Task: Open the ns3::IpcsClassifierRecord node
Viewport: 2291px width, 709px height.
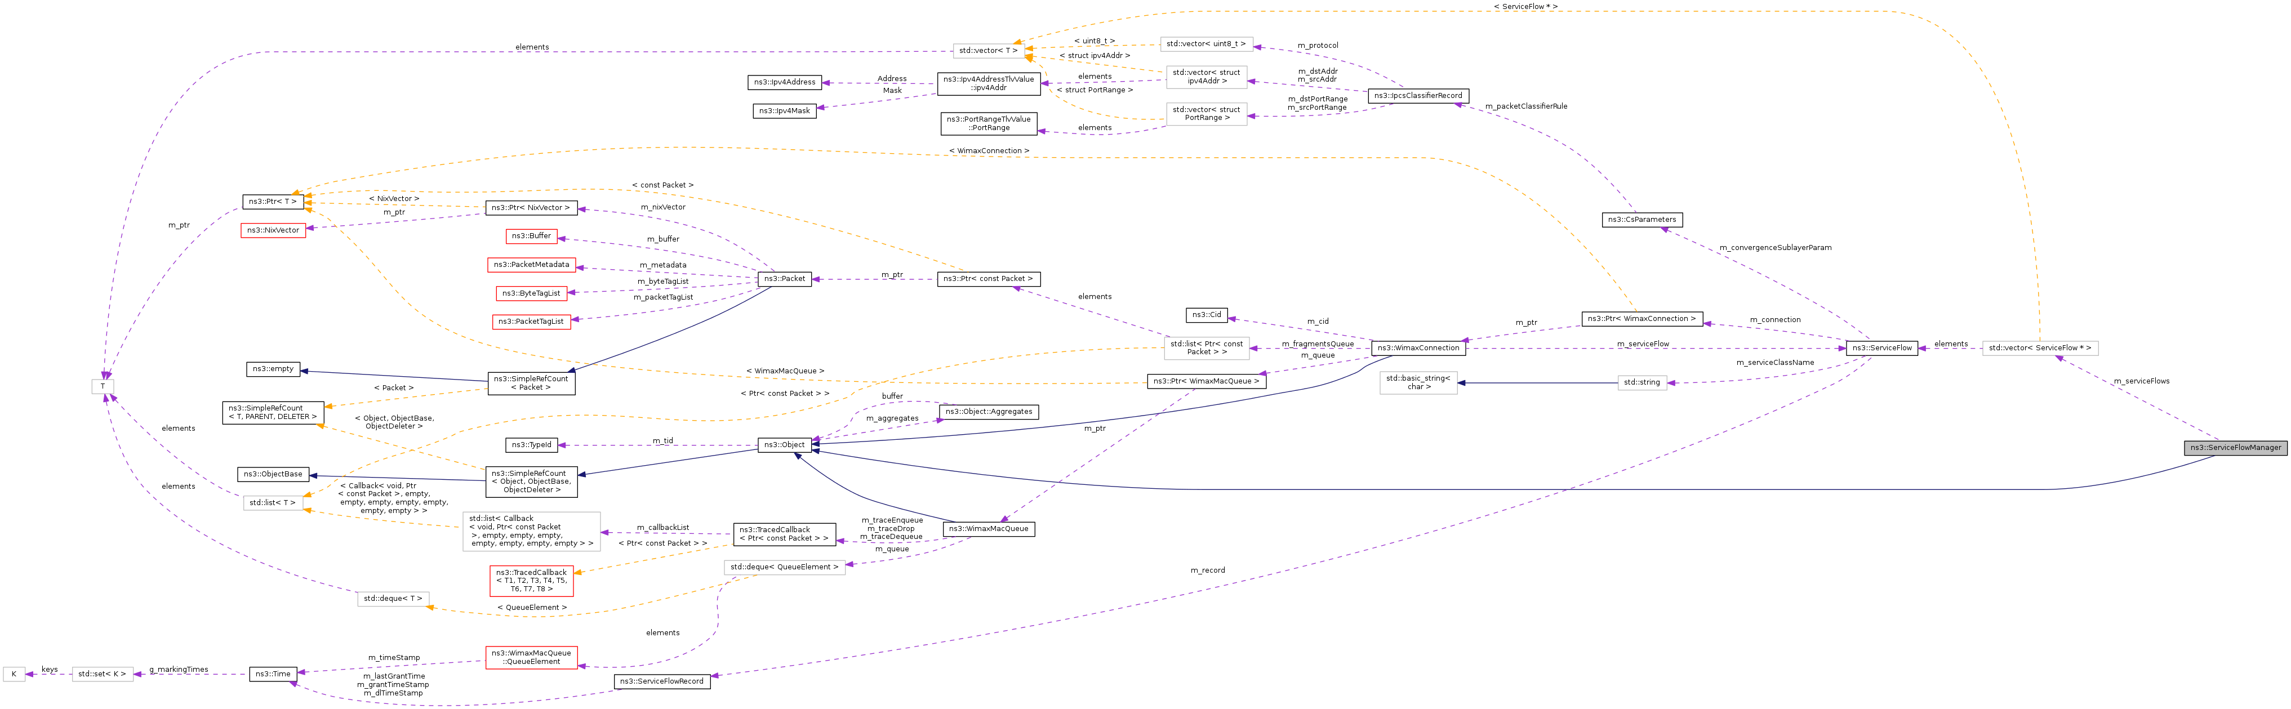Action: pos(1418,95)
